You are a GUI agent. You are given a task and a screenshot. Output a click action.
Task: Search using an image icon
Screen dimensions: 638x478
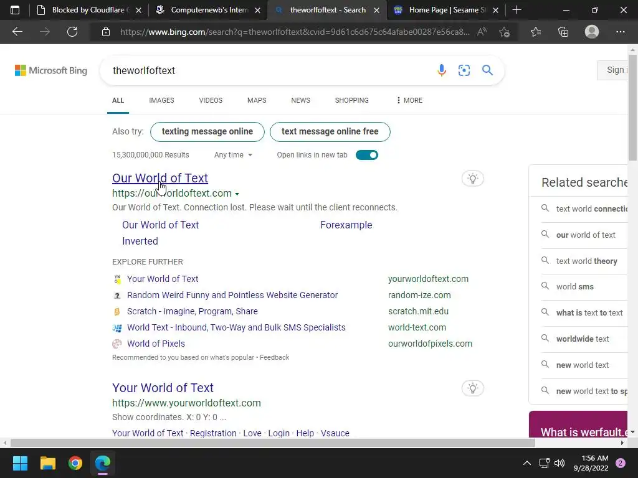464,70
